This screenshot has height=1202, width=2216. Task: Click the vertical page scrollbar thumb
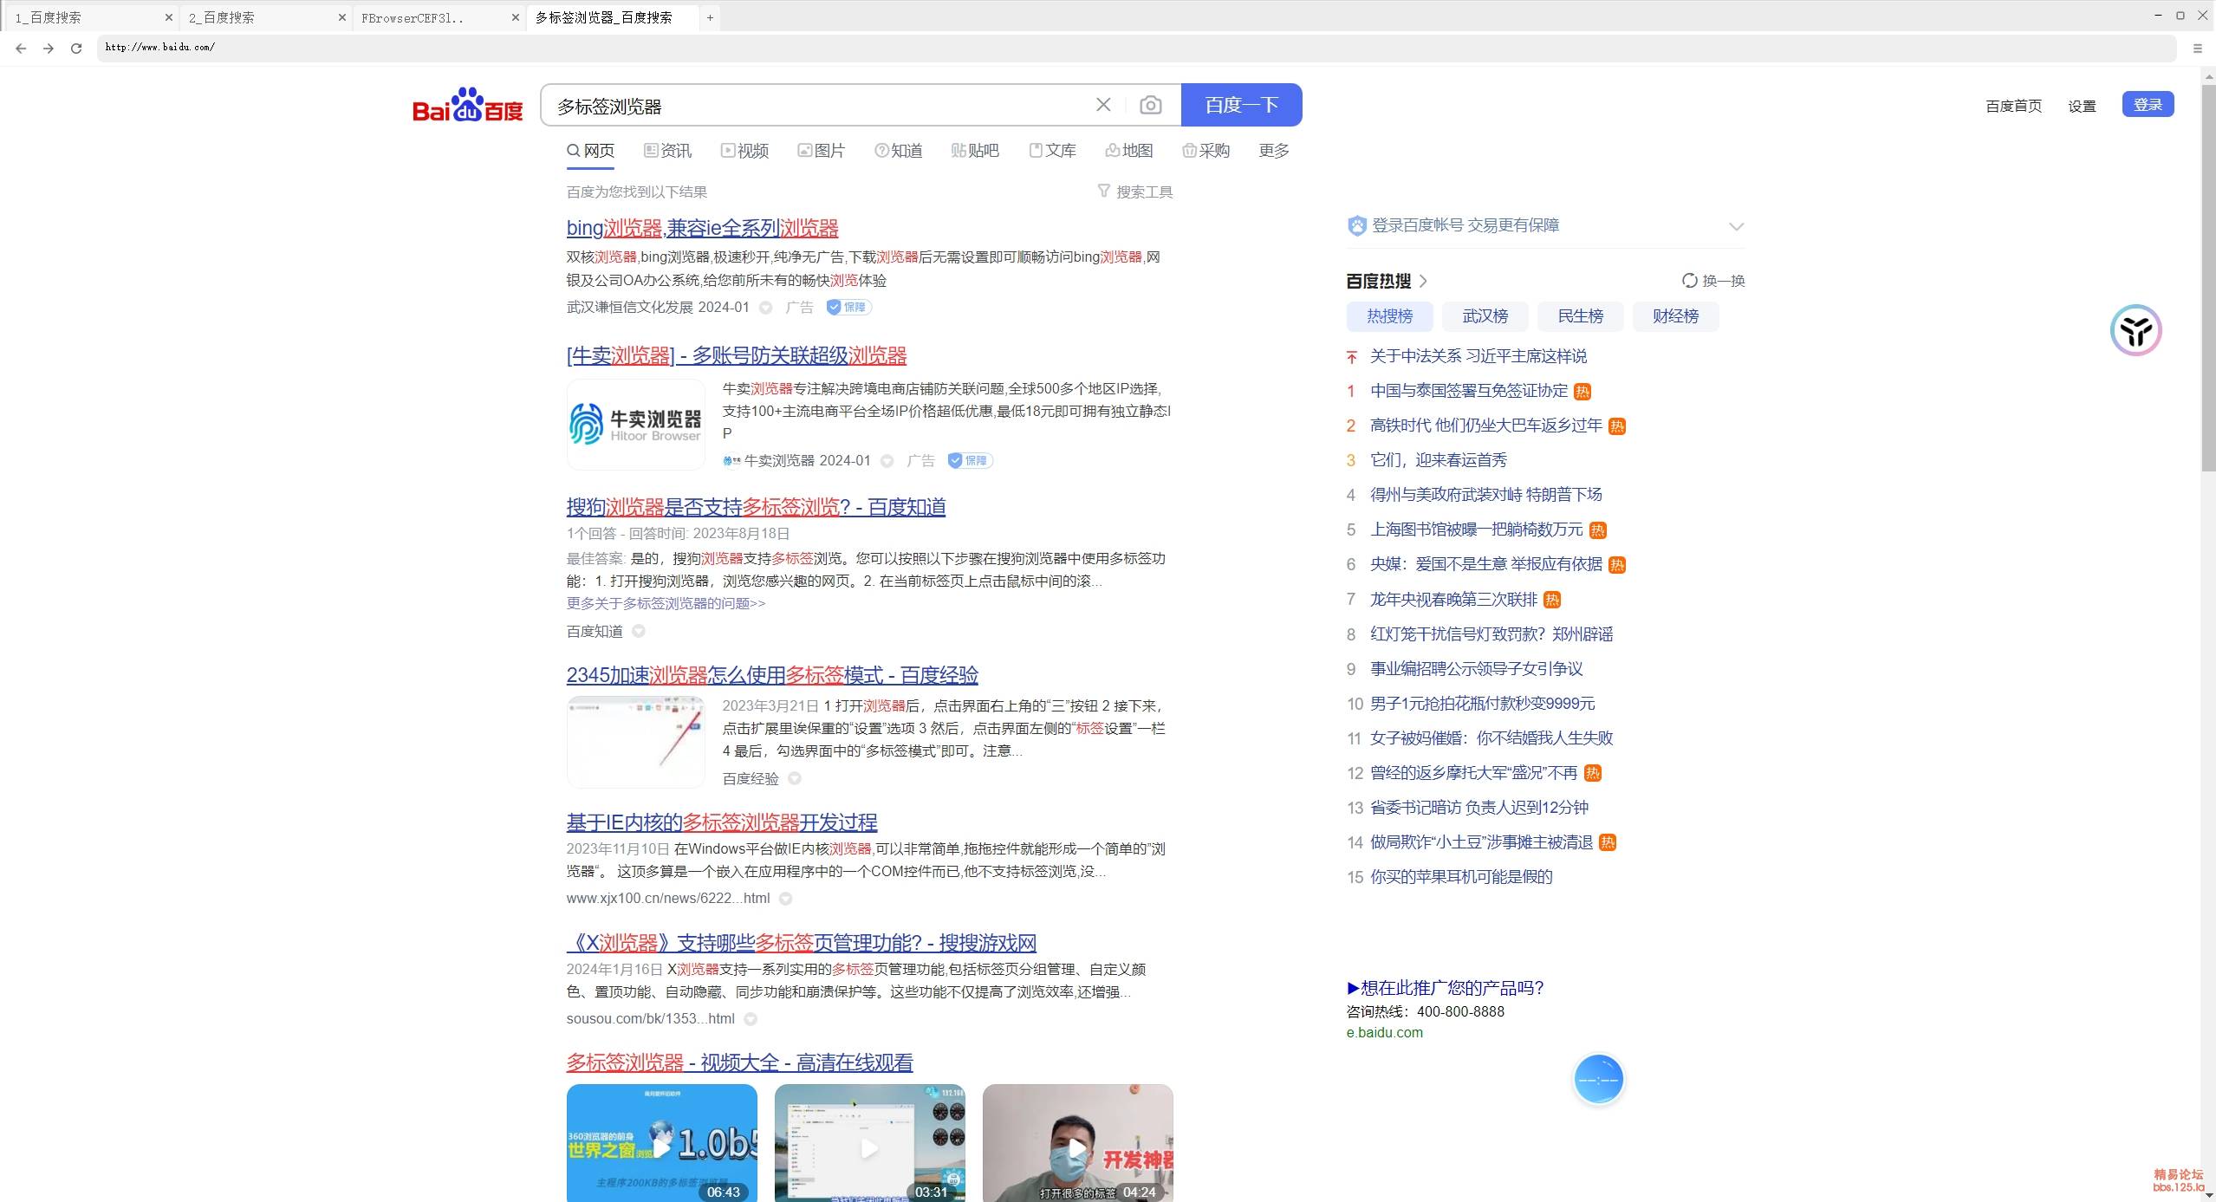click(2208, 277)
